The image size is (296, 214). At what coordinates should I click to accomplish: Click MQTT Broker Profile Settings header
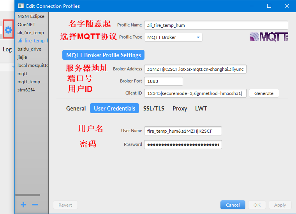(x=104, y=55)
